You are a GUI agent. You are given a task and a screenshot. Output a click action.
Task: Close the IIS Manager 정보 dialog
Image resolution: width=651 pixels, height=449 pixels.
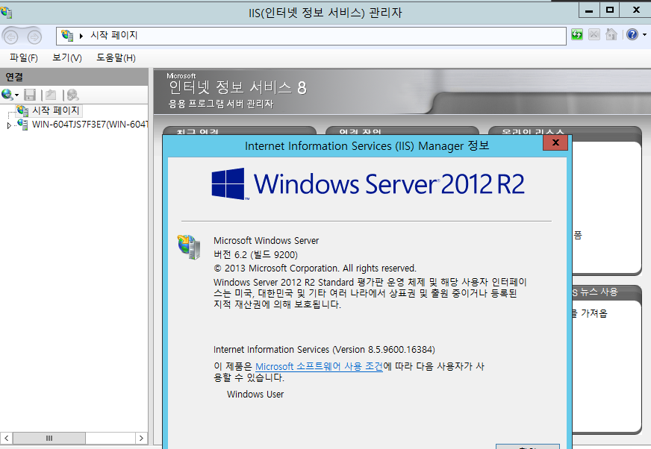click(x=555, y=142)
